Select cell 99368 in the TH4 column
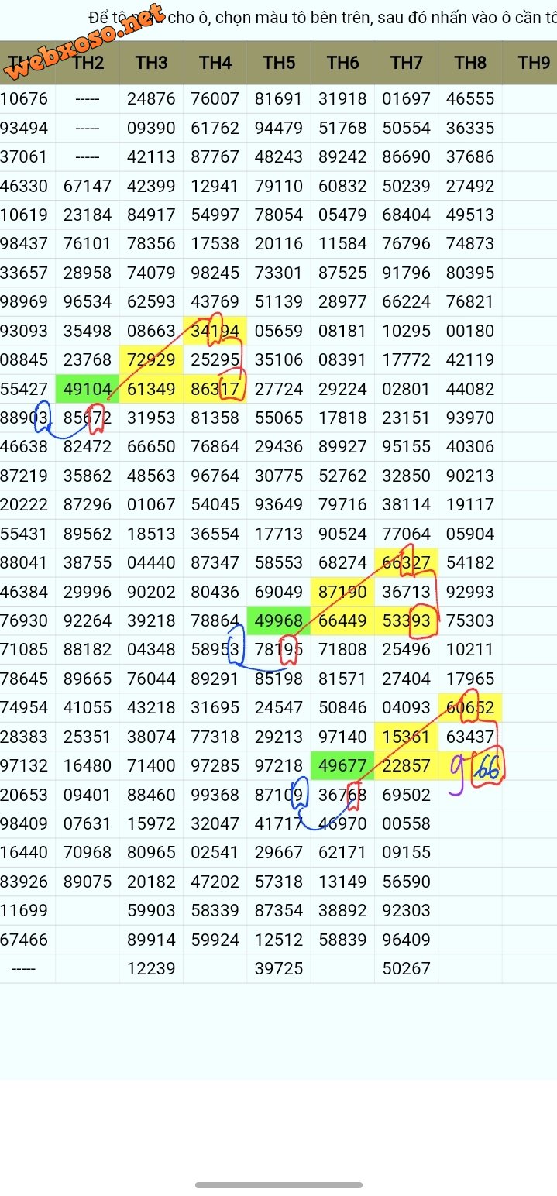 [x=215, y=795]
